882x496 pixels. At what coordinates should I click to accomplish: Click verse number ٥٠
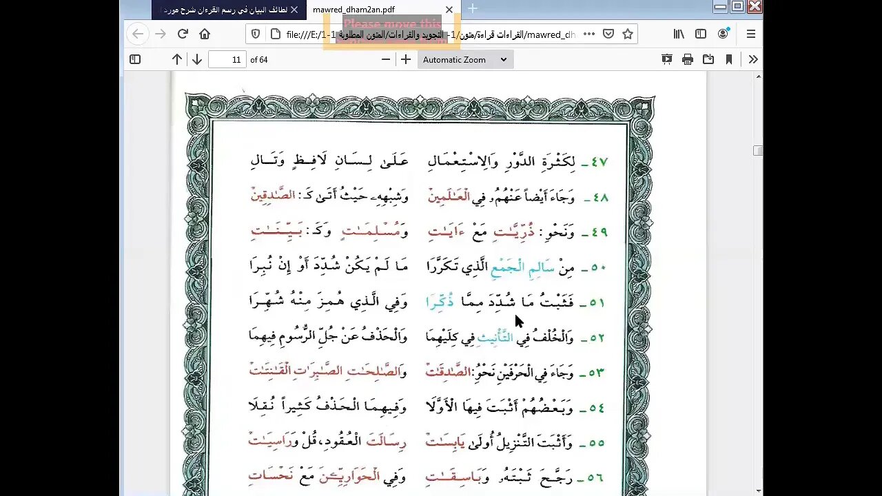click(598, 268)
